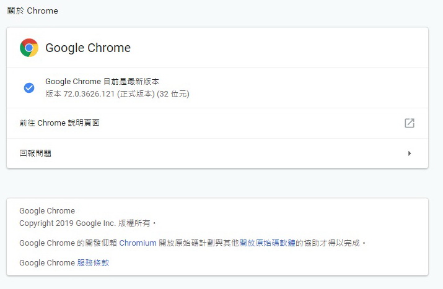This screenshot has width=443, height=289.
Task: Click the large Google Chrome heading text
Action: (88, 48)
